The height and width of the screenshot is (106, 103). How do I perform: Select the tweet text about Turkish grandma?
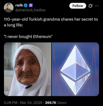(51, 22)
